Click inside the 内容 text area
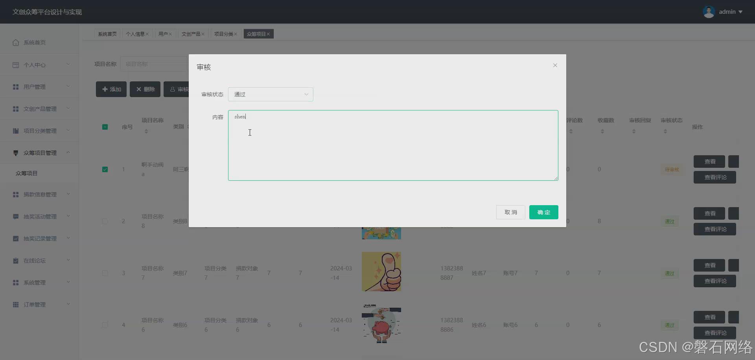 [x=393, y=145]
